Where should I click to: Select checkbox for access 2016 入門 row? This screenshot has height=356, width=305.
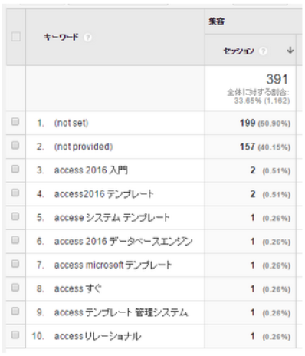coord(15,169)
